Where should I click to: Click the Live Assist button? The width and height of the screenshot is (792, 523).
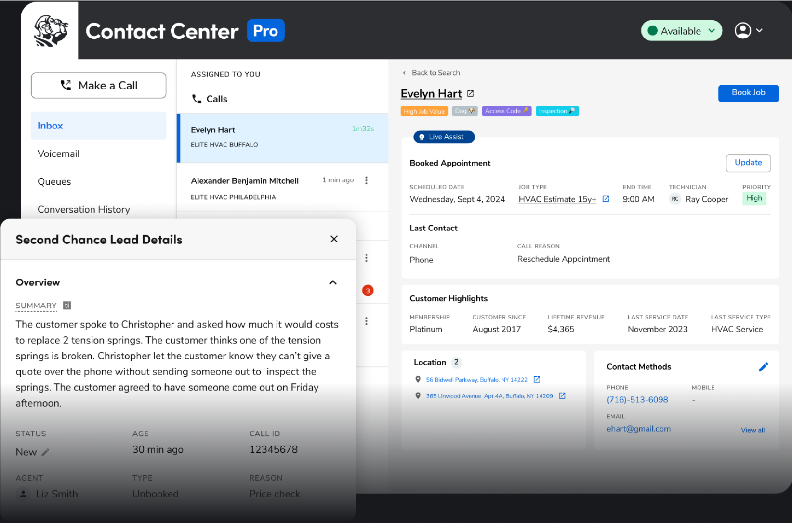(x=444, y=137)
